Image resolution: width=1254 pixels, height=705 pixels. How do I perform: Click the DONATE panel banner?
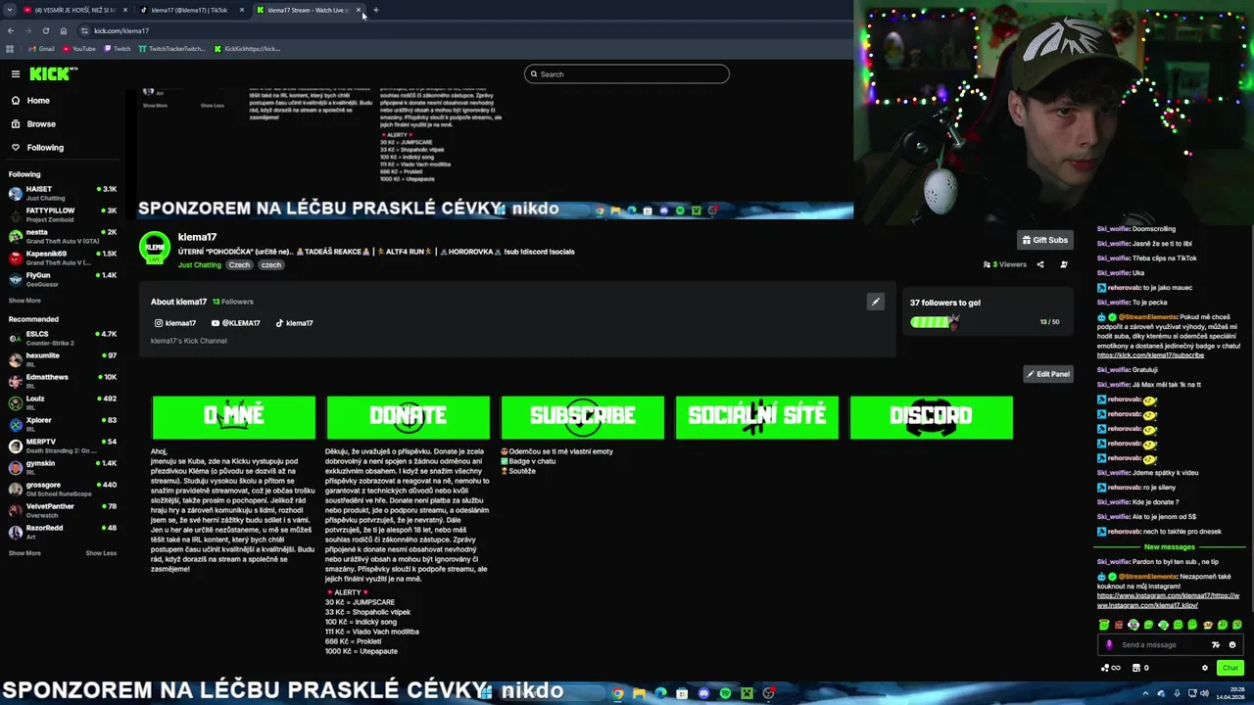[409, 417]
